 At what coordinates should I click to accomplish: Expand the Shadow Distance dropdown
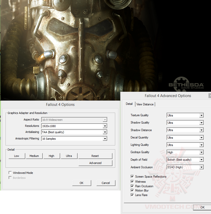point(185,130)
